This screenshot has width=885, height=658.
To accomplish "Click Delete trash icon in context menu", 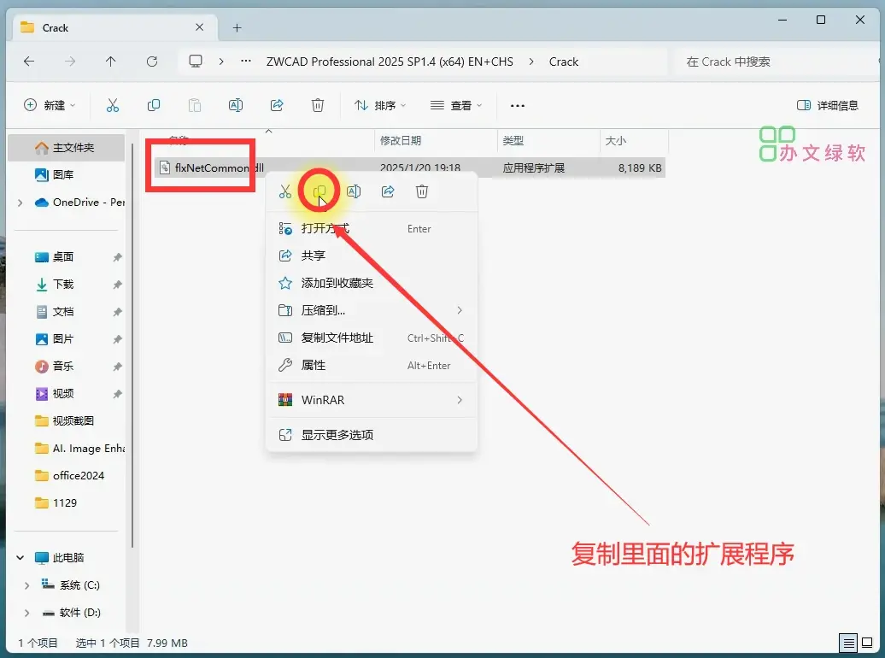I will pyautogui.click(x=422, y=191).
